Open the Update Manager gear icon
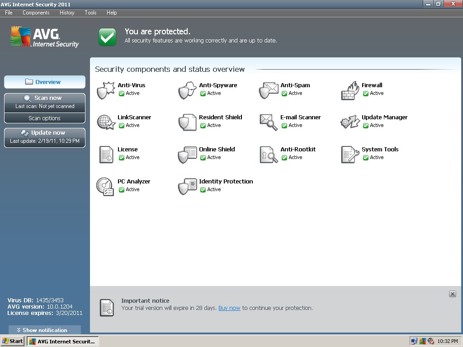The height and width of the screenshot is (347, 463). point(350,122)
